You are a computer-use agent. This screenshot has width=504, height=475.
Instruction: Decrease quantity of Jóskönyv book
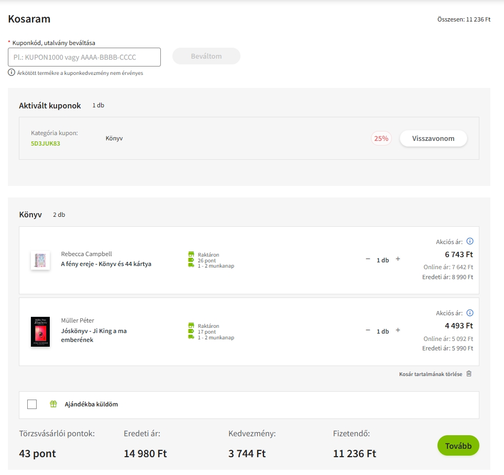point(368,330)
